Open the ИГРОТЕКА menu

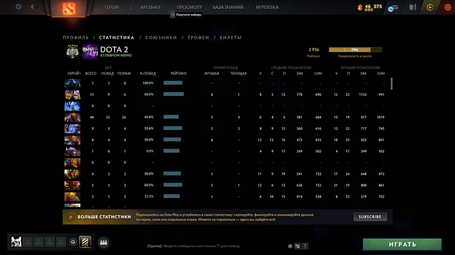(267, 7)
